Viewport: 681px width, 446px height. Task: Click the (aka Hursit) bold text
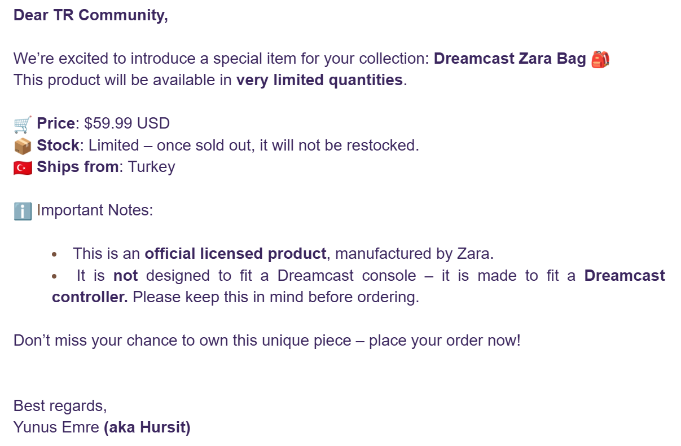pos(147,427)
